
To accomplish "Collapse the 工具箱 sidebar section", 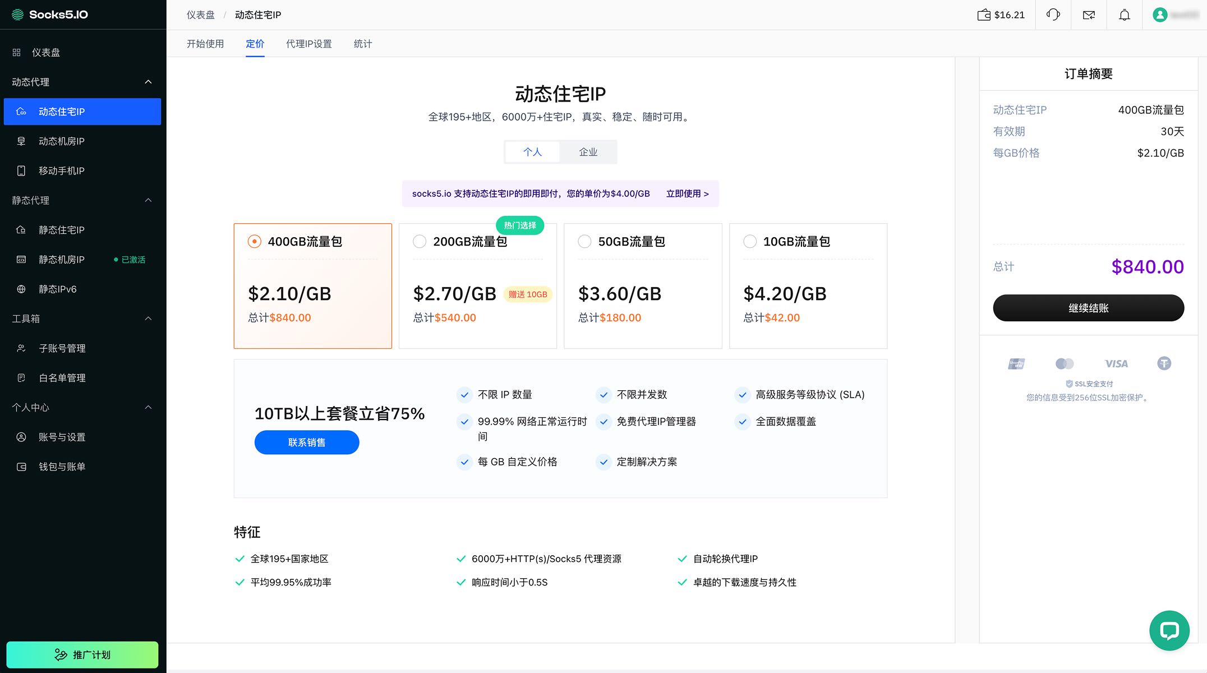I will click(x=148, y=319).
